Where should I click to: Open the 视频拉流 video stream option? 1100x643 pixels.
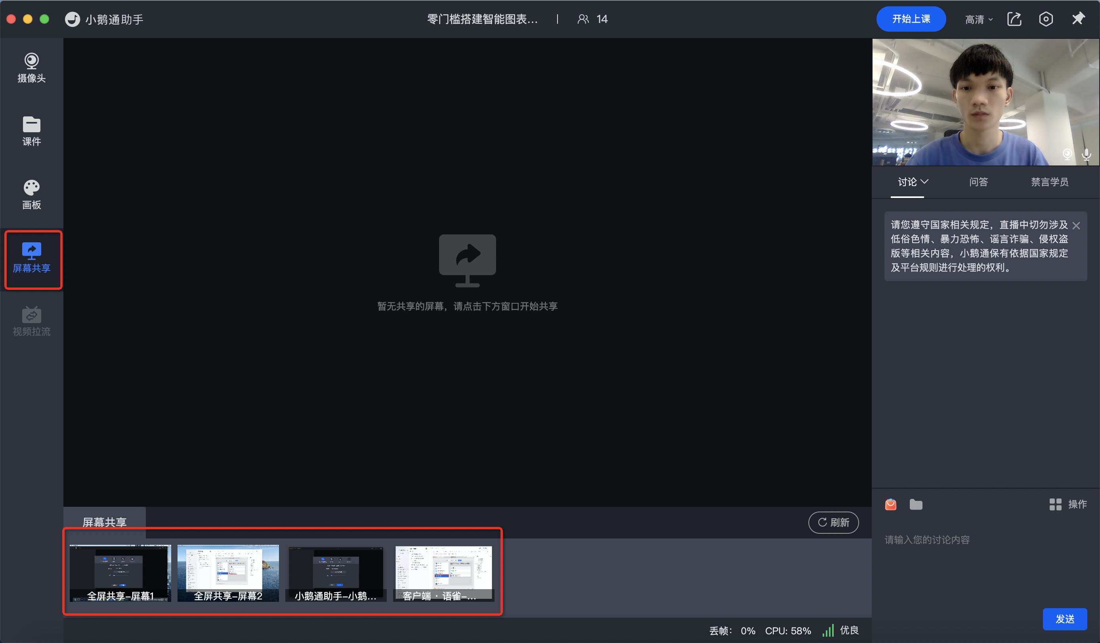coord(31,321)
